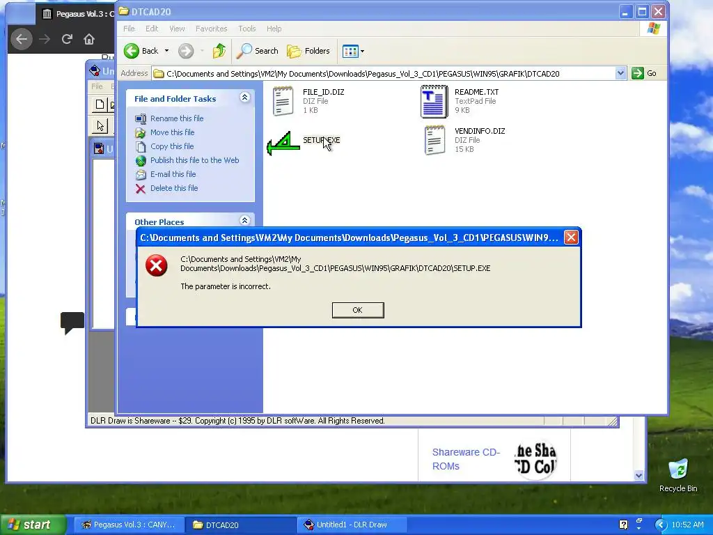Click the Shareware CD collection thumbnail
This screenshot has width=713, height=535.
point(535,460)
